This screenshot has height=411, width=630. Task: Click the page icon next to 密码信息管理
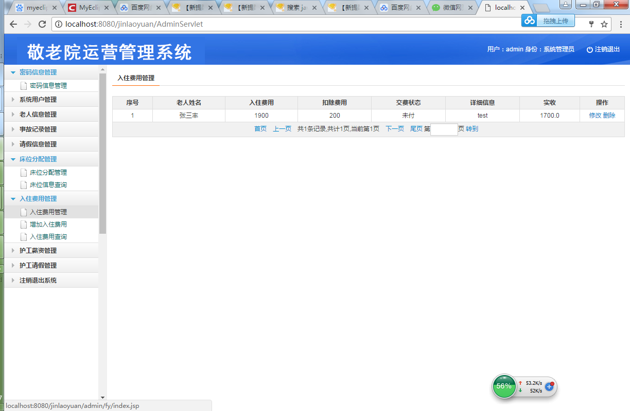(x=23, y=86)
